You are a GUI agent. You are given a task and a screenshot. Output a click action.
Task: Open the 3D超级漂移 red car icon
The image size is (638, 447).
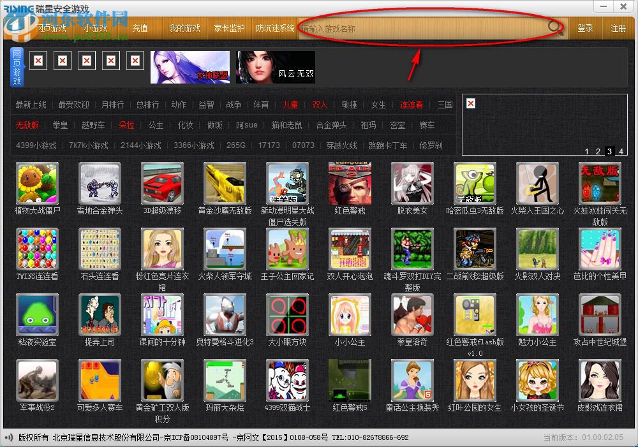coord(162,183)
